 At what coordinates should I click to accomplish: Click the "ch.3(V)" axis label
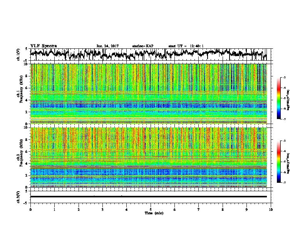18,197
